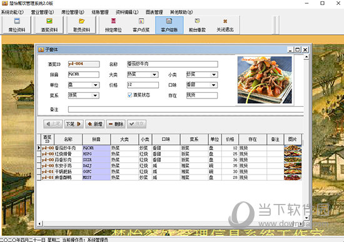Click the 预定席位 toolbar icon
Screen dimensions: 344x242
pos(113,21)
